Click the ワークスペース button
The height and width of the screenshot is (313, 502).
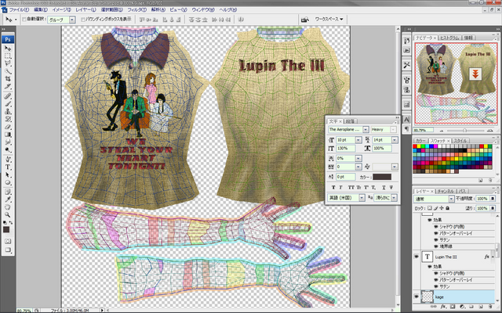coord(329,19)
